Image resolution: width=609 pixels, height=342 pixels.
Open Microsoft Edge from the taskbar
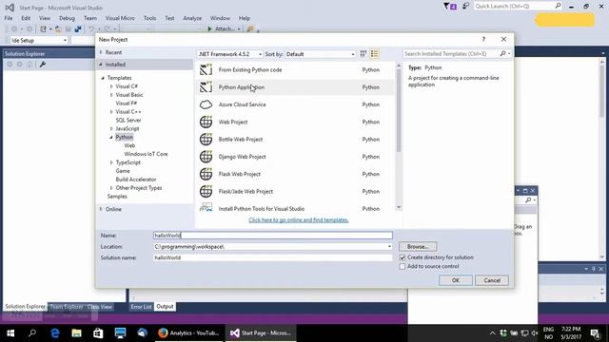55,332
